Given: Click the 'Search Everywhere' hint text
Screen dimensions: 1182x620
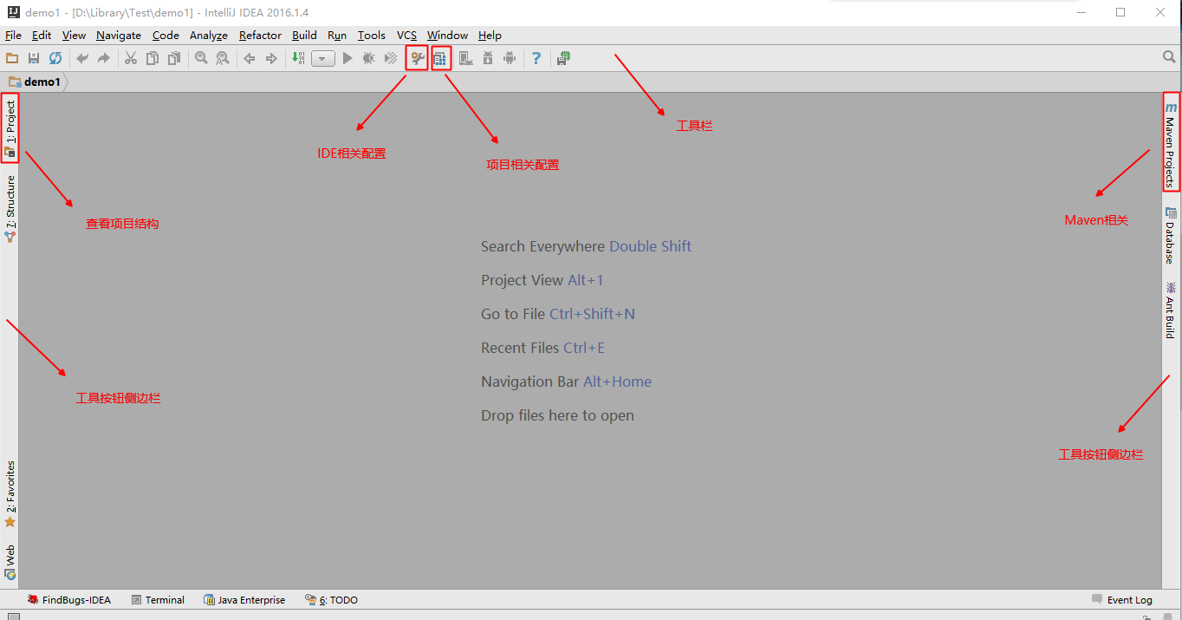Looking at the screenshot, I should [x=543, y=246].
